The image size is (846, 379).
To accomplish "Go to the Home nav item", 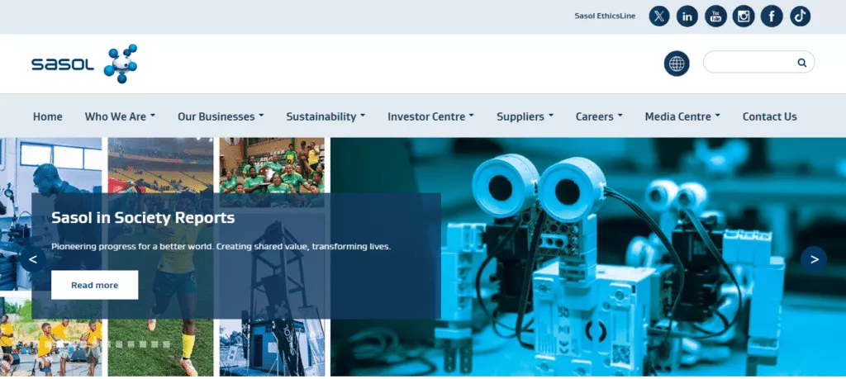I will pyautogui.click(x=47, y=116).
